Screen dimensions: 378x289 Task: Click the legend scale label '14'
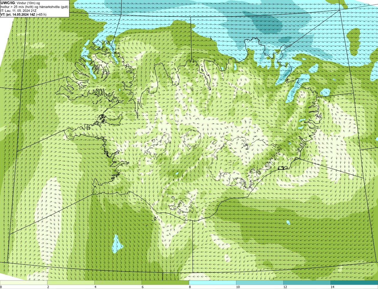click(332, 287)
